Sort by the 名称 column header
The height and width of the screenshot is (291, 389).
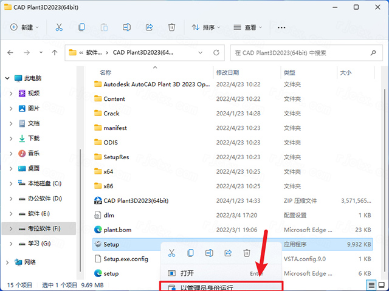(106, 72)
